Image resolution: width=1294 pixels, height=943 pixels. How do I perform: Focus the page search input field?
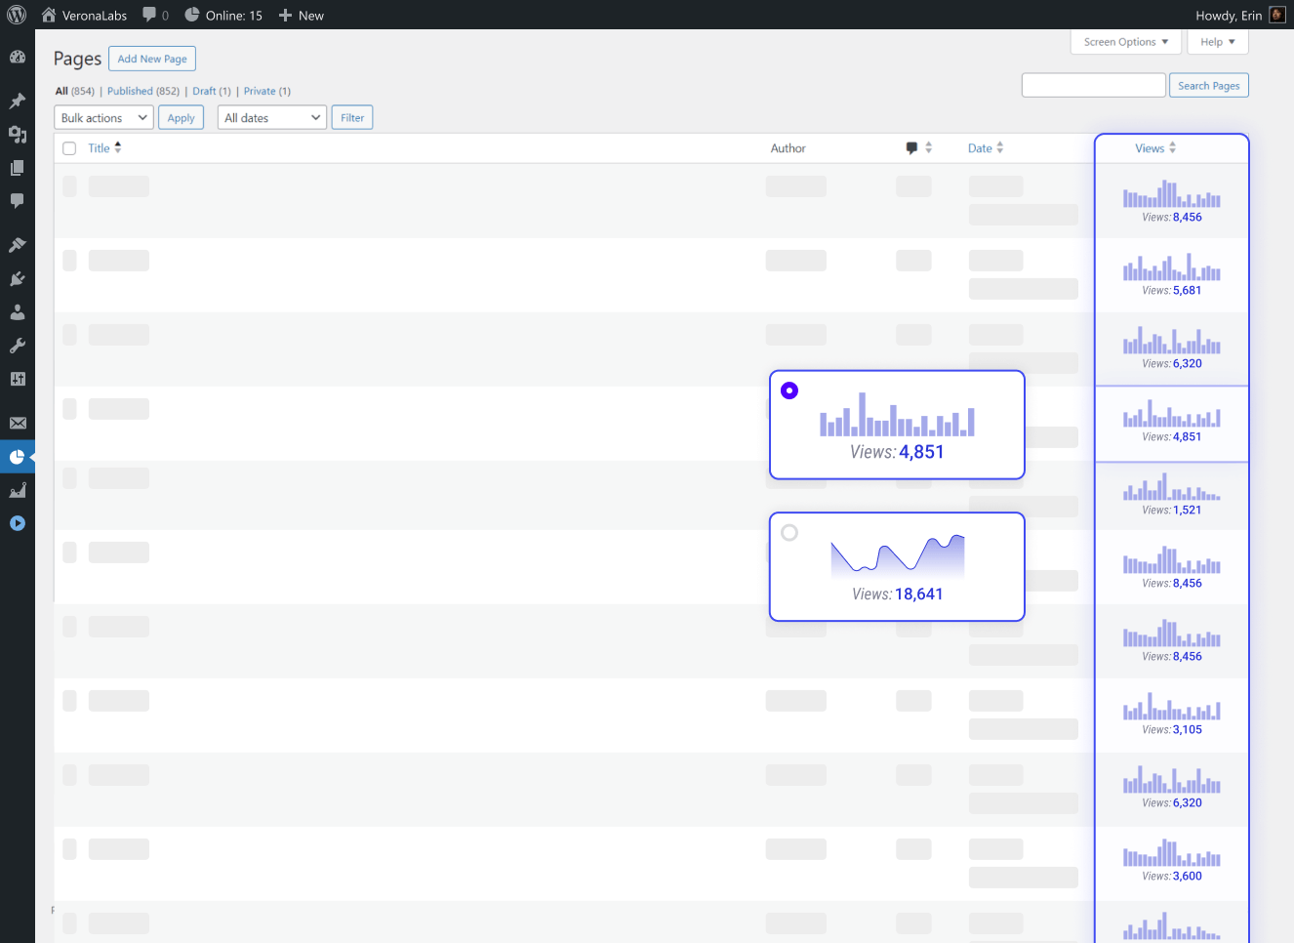(x=1093, y=86)
